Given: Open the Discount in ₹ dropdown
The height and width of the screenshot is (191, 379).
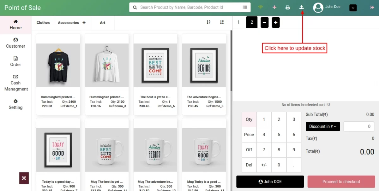Looking at the screenshot, I should pyautogui.click(x=322, y=126).
